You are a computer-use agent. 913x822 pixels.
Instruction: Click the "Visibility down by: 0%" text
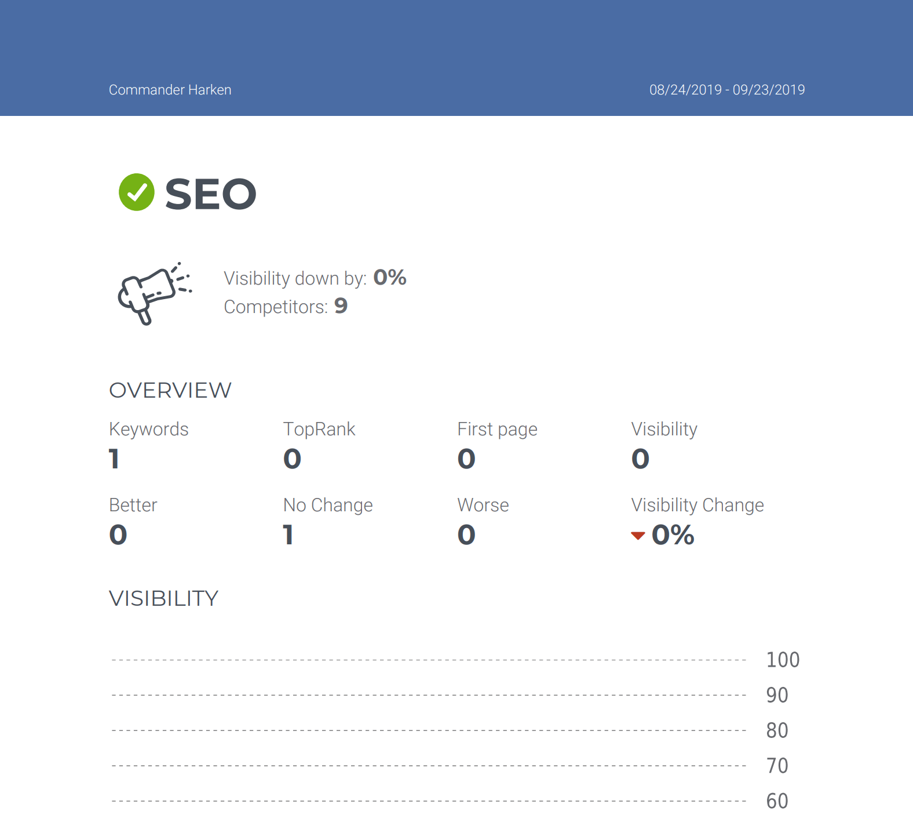pyautogui.click(x=315, y=278)
